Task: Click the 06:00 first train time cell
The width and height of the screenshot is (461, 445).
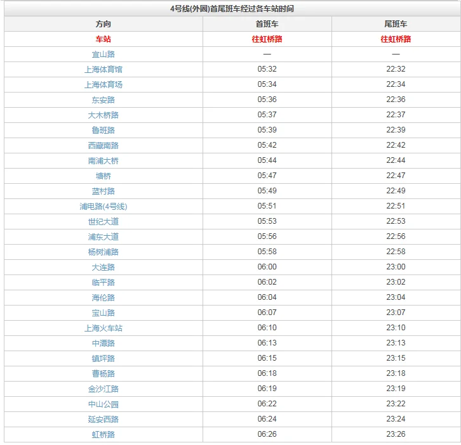Action: click(x=267, y=268)
